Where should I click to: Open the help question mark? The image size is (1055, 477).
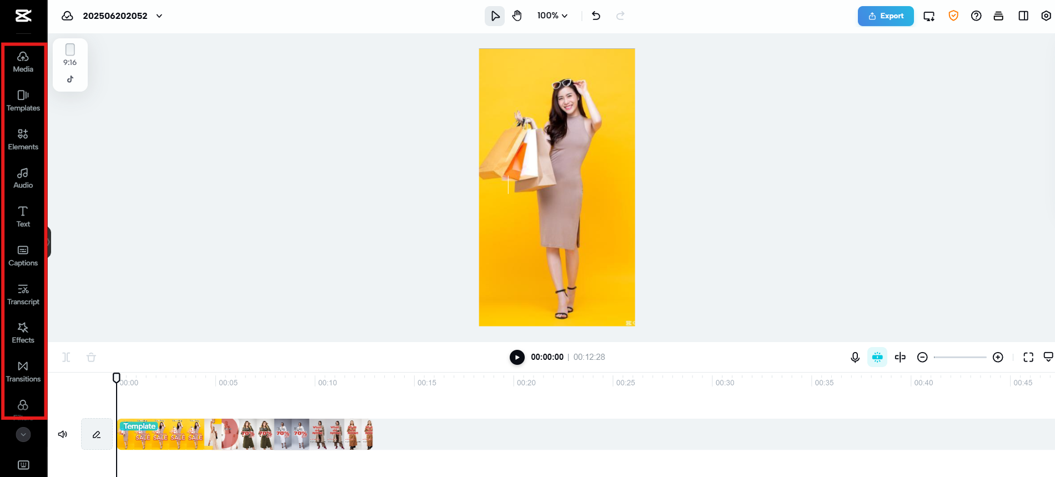pos(976,16)
